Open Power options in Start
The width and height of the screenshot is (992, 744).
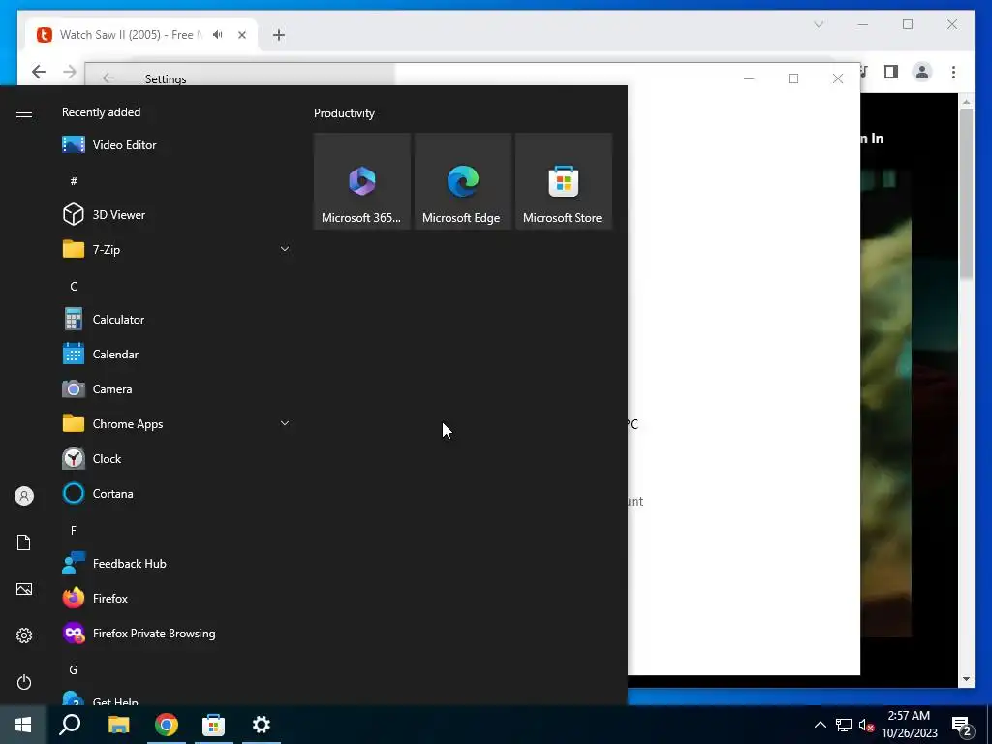24,682
